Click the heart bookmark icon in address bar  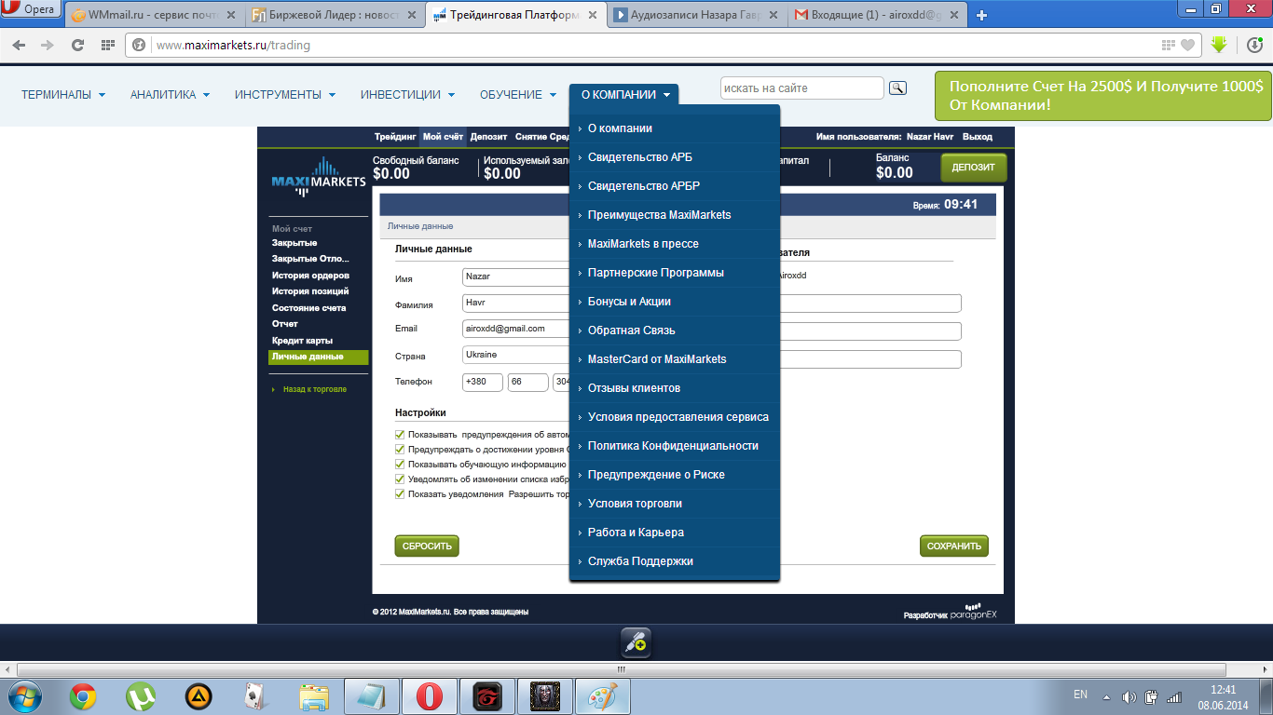pyautogui.click(x=1187, y=45)
